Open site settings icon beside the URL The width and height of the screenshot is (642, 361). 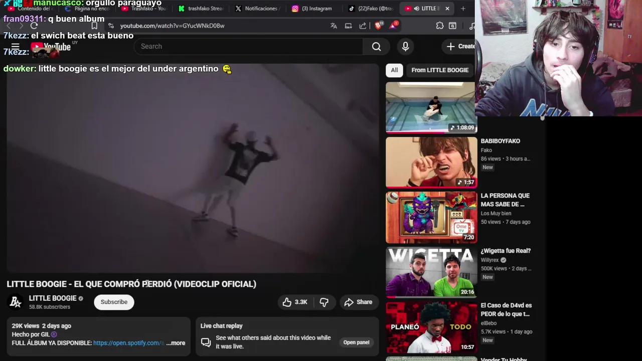(x=111, y=26)
